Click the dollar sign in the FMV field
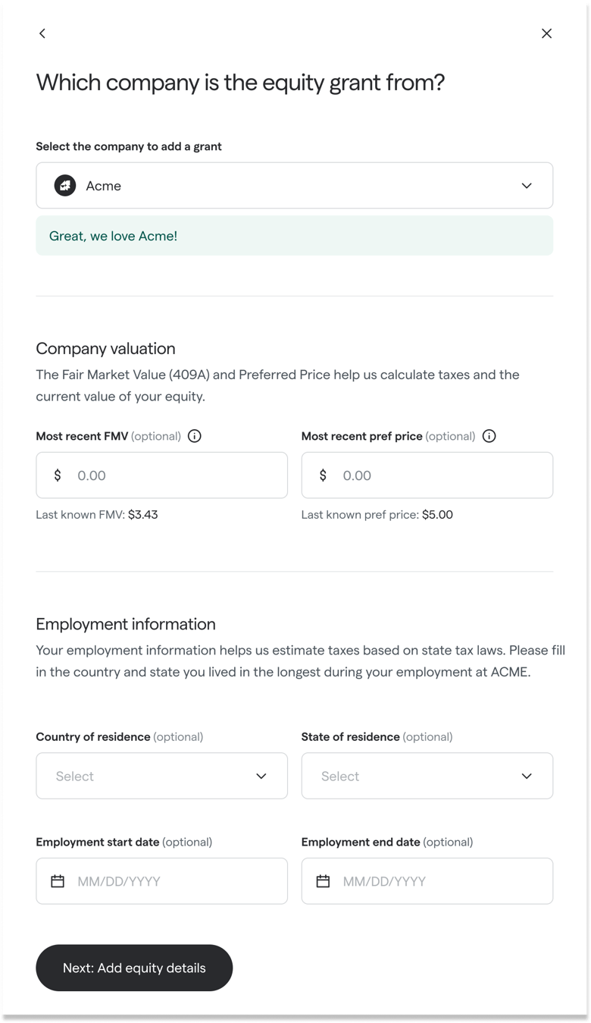The width and height of the screenshot is (591, 1023). click(x=57, y=475)
